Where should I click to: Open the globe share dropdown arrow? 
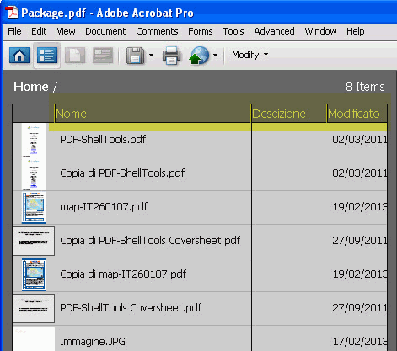(215, 55)
